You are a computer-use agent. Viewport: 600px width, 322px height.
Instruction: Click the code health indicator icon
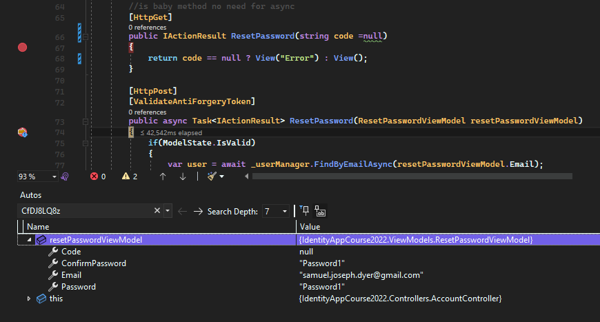point(65,177)
